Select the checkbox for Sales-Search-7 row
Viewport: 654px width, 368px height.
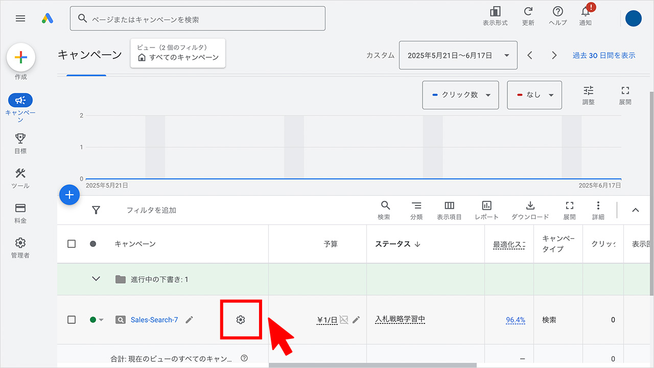click(x=72, y=319)
